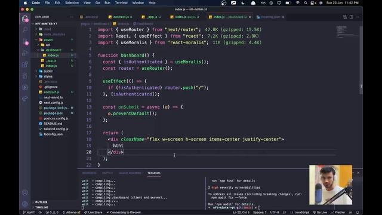The image size is (382, 215).
Task: Open next.config.js in the explorer
Action: point(54,103)
